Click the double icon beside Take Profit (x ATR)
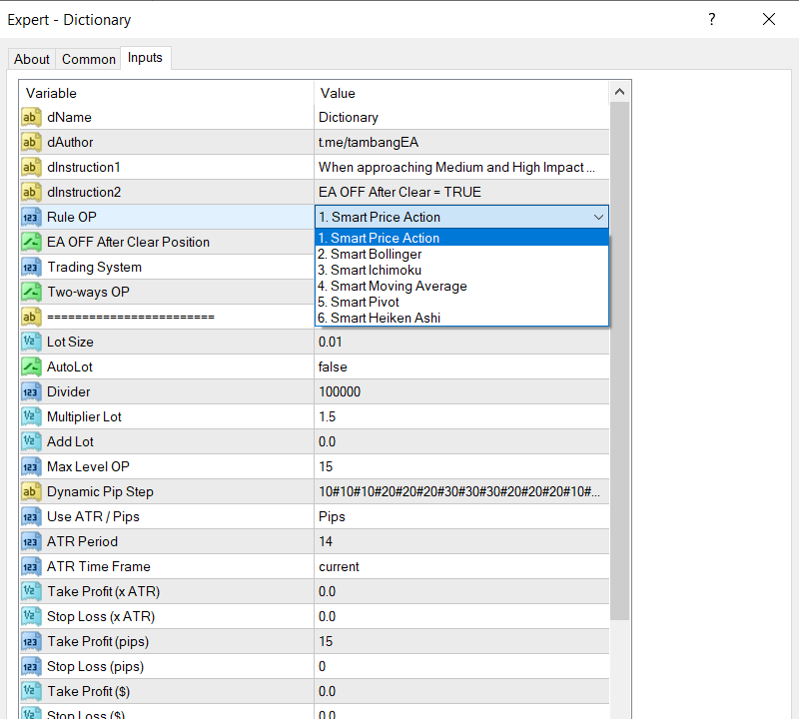799x719 pixels. pyautogui.click(x=31, y=591)
